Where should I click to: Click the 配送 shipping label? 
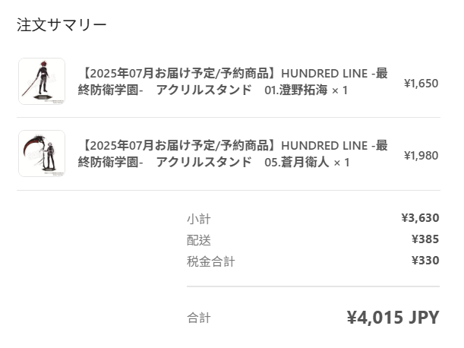coord(198,240)
